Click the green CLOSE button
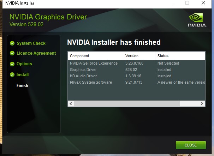 coord(191,145)
